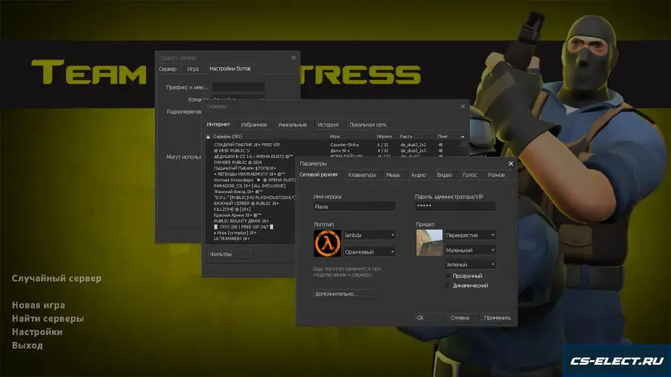Click Выход to quit the game
This screenshot has height=377, width=671.
click(x=27, y=345)
